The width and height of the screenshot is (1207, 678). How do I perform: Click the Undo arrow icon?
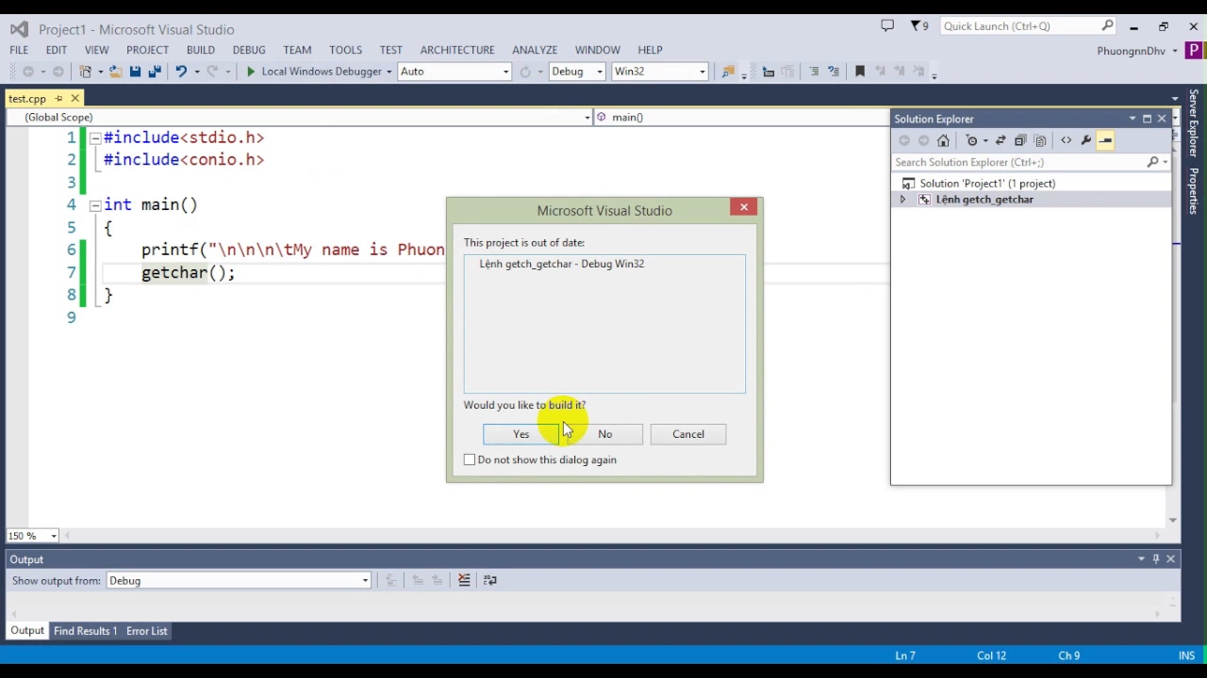[x=180, y=72]
